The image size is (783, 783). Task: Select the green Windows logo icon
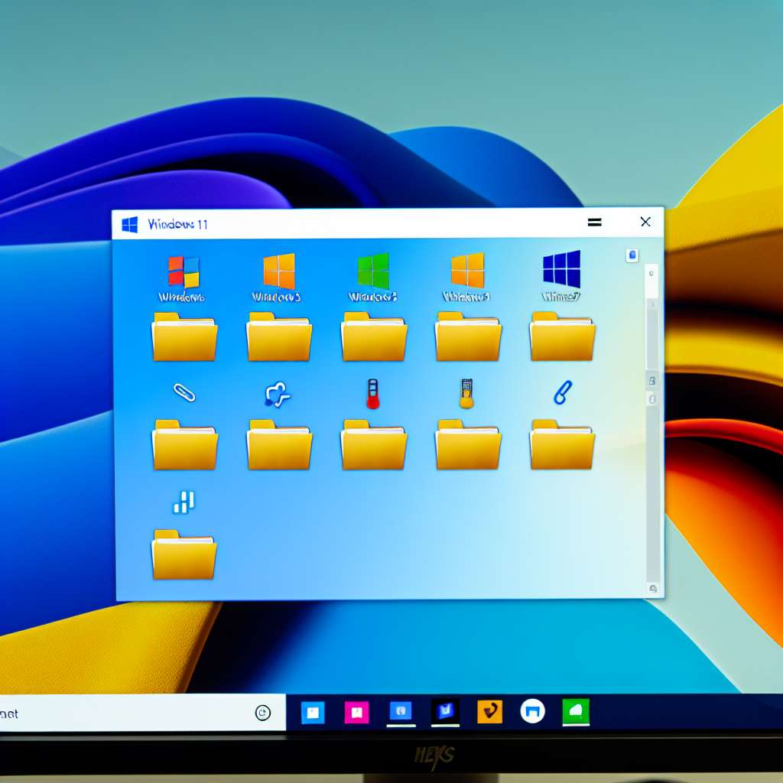click(373, 271)
